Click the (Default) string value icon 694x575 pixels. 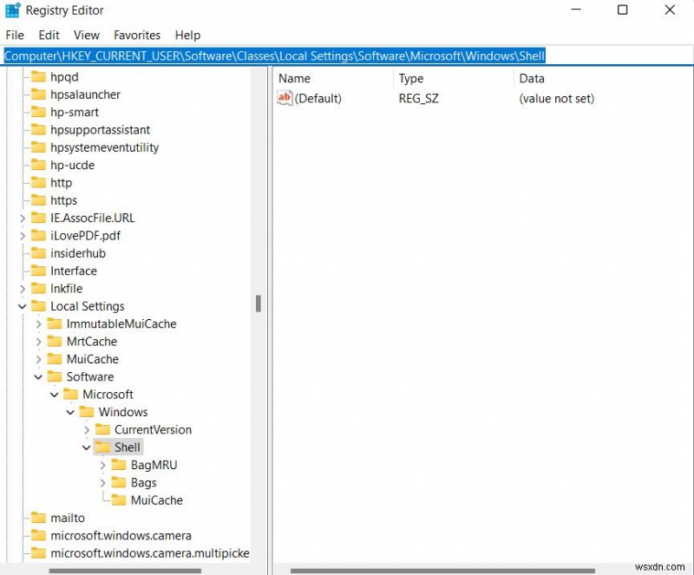pyautogui.click(x=285, y=98)
